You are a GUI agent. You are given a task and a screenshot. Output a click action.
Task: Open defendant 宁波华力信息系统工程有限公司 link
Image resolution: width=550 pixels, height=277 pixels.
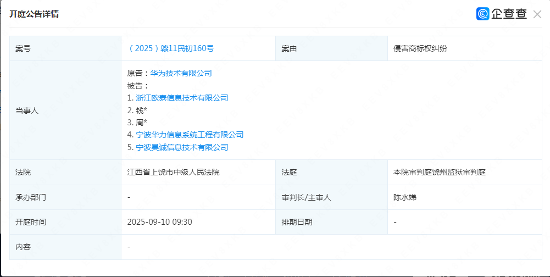point(190,135)
